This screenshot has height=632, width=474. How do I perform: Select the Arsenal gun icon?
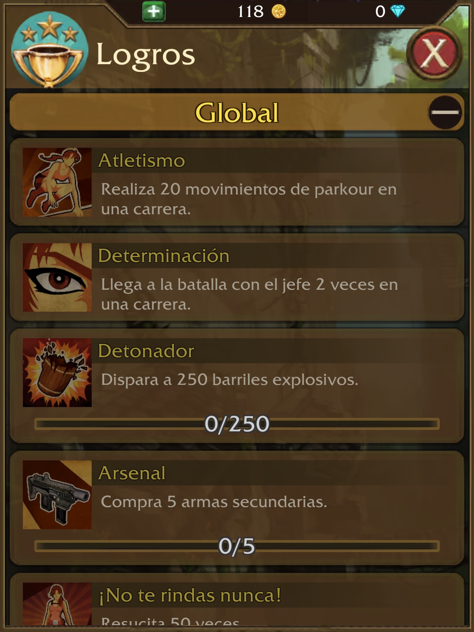tap(57, 495)
